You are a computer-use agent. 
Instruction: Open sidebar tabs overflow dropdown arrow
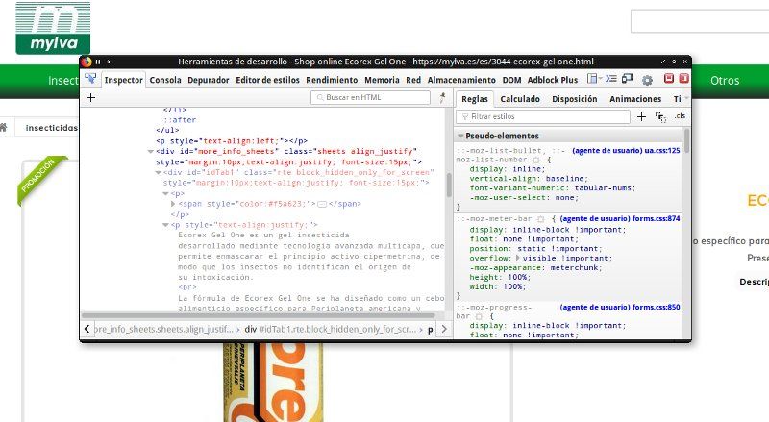tap(686, 99)
